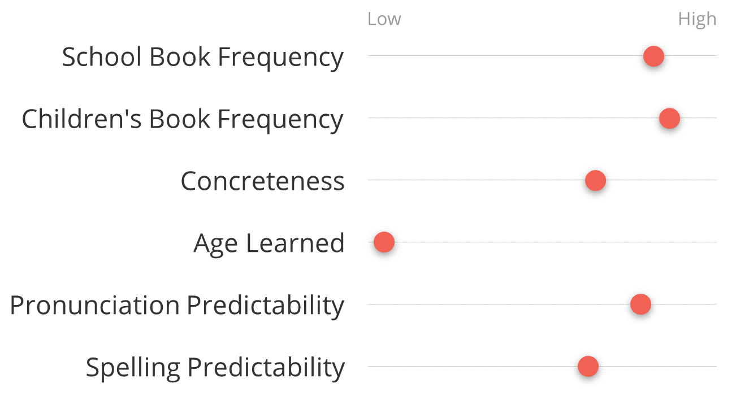Click the School Book Frequency red dot

tap(653, 56)
